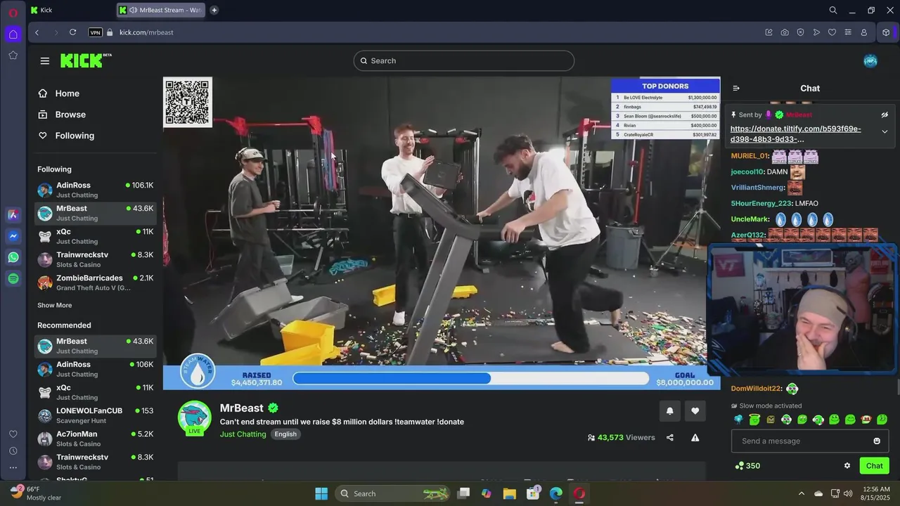Viewport: 900px width, 506px height.
Task: Open the user avatar in top right
Action: coord(870,60)
